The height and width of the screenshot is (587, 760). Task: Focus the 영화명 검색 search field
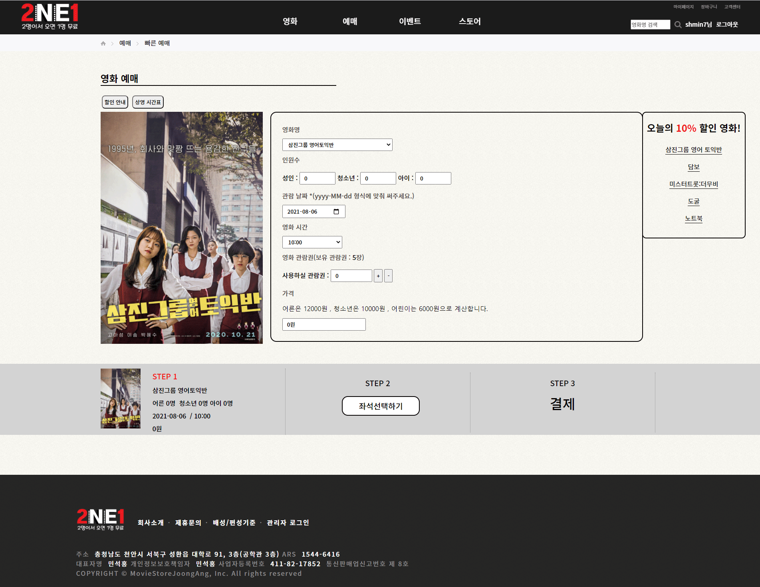650,25
